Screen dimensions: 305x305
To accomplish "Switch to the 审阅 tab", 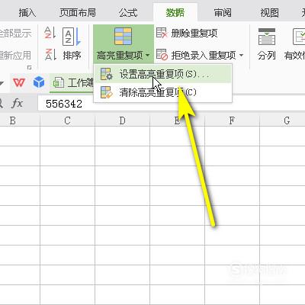I will [223, 12].
